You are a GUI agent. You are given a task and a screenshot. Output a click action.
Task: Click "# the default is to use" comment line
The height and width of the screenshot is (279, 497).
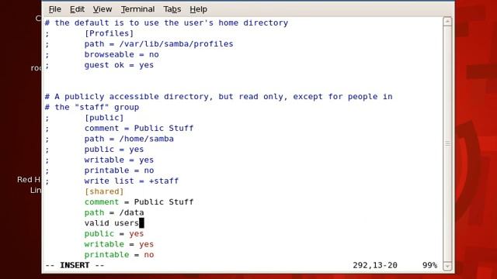166,22
